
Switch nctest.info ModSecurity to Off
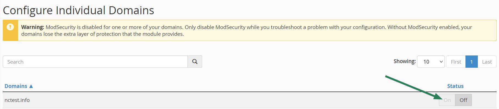[464, 100]
